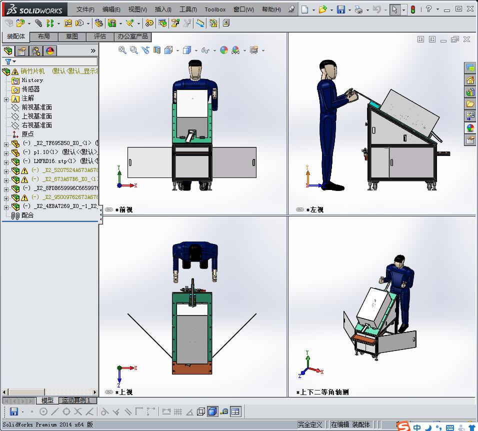Viewport: 478px width, 431px height.
Task: Select the History item in the tree
Action: click(32, 80)
